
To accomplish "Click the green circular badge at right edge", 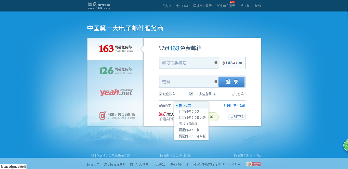I will tap(346, 145).
